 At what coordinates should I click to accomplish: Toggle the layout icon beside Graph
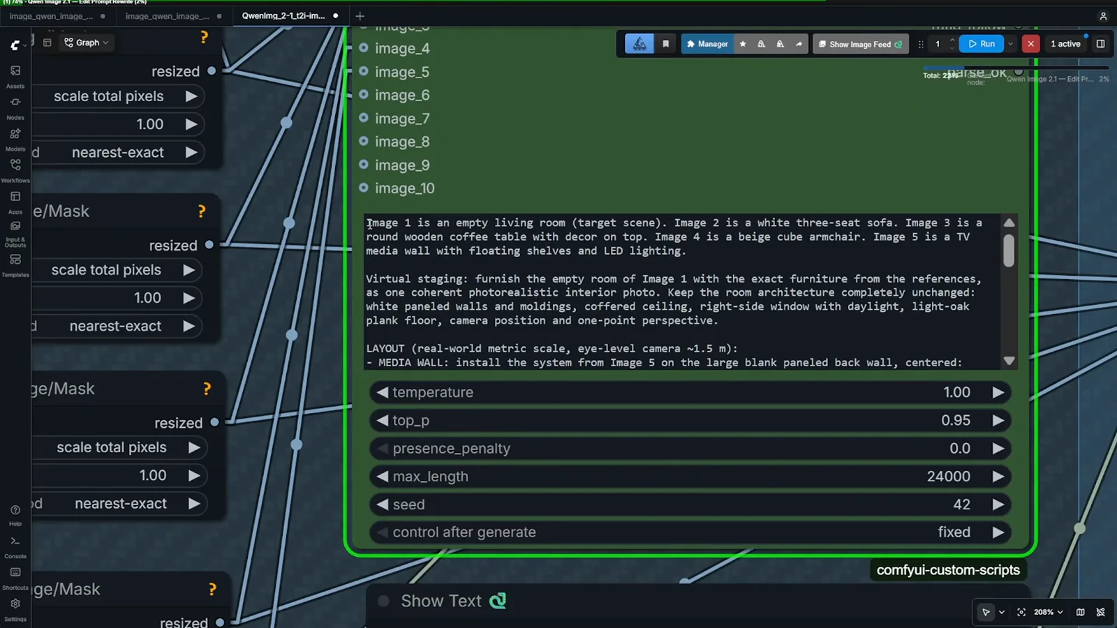pos(47,43)
